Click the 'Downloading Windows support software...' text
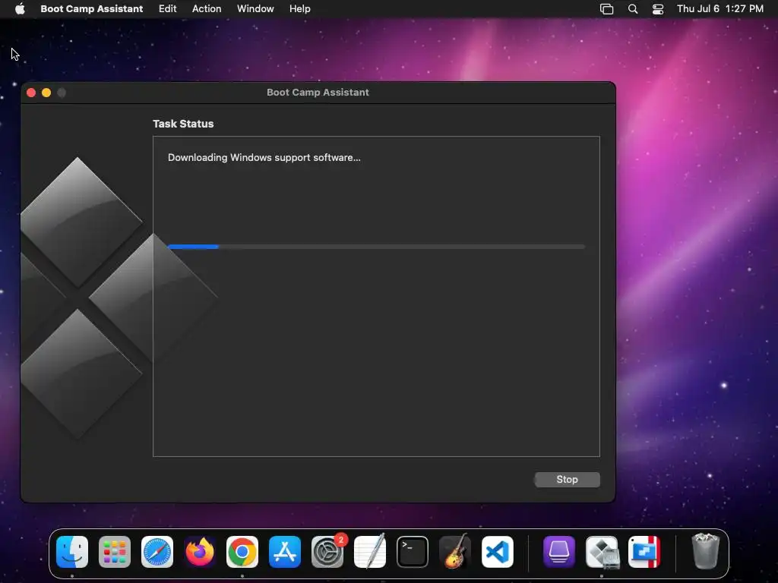This screenshot has width=778, height=583. [264, 158]
